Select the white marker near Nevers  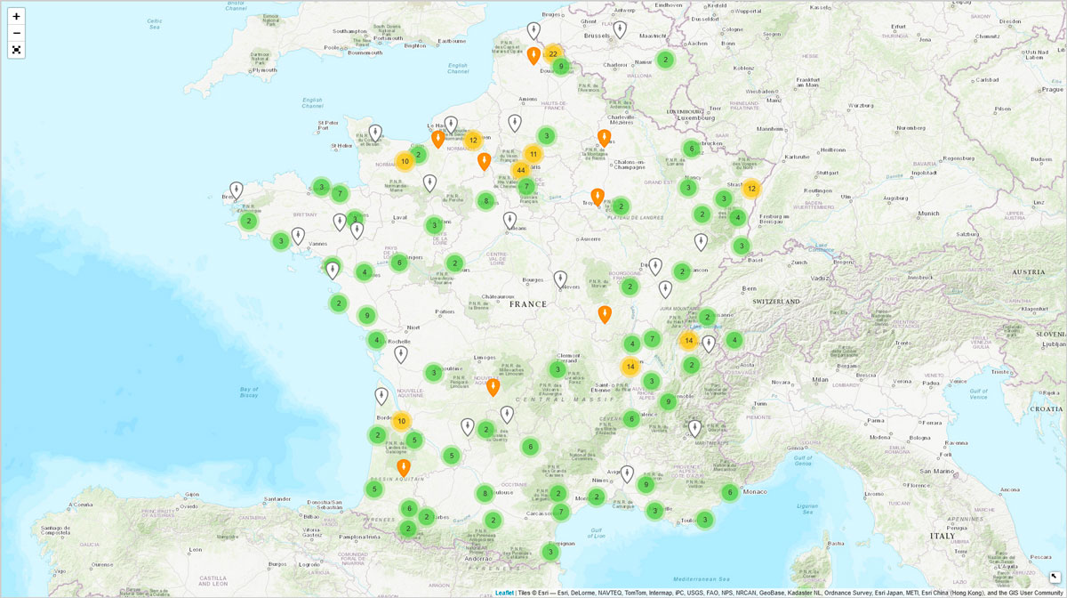pos(560,279)
